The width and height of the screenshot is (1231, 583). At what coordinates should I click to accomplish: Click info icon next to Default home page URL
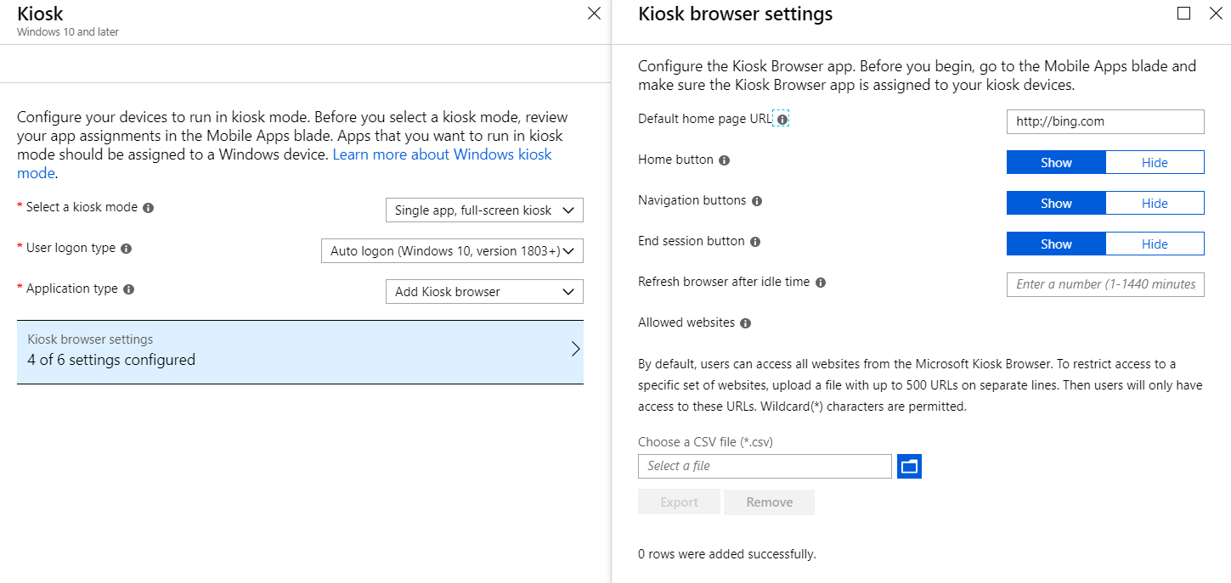782,120
